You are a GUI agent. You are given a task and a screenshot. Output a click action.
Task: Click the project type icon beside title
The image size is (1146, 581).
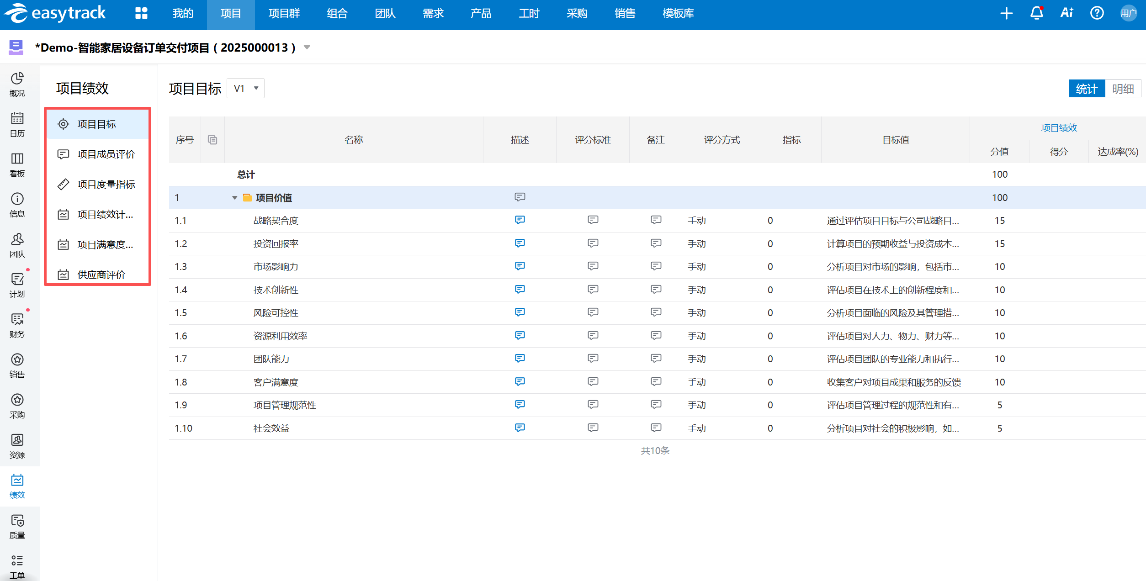tap(16, 47)
